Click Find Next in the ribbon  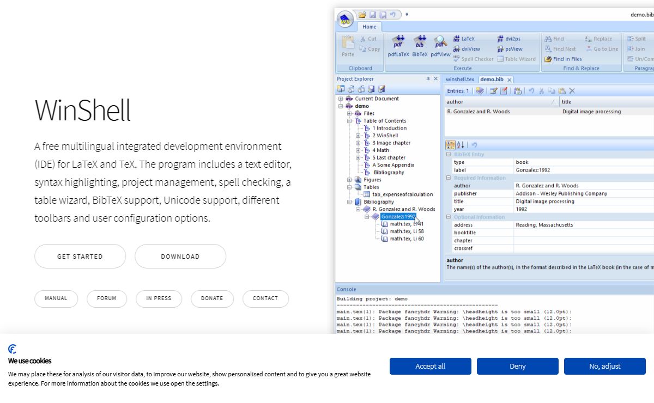pos(560,49)
